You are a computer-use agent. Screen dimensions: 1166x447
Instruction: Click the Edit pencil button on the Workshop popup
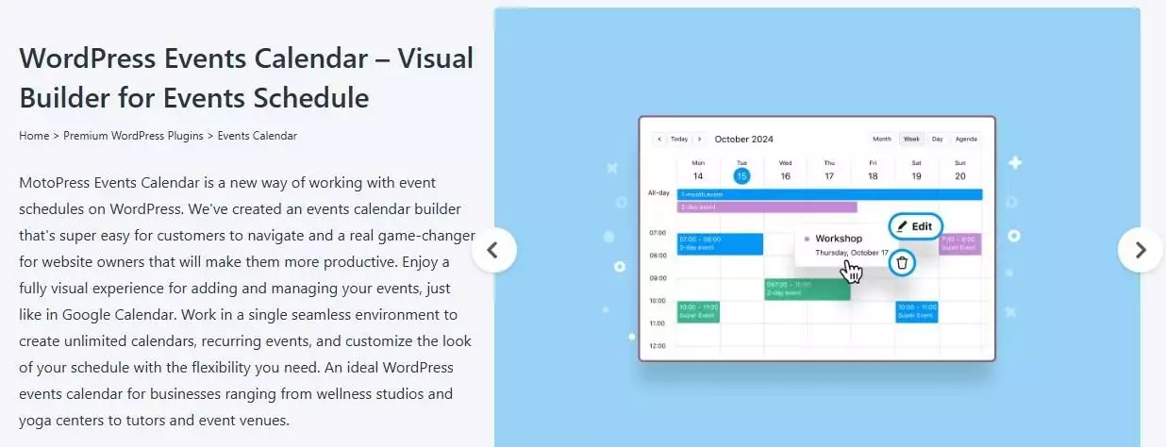click(915, 226)
